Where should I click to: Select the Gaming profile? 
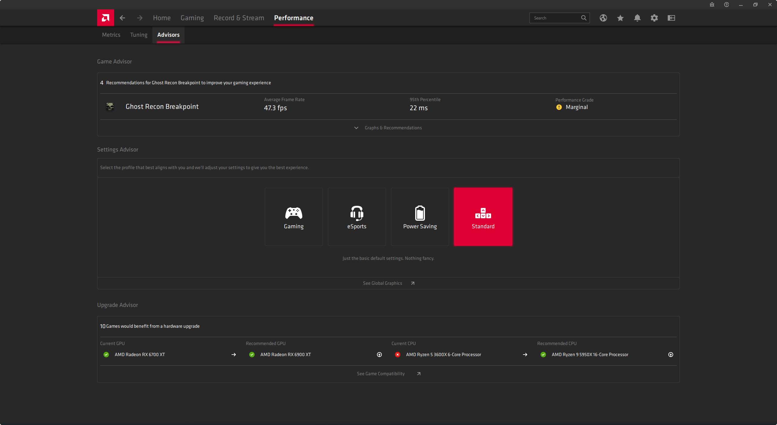(294, 217)
